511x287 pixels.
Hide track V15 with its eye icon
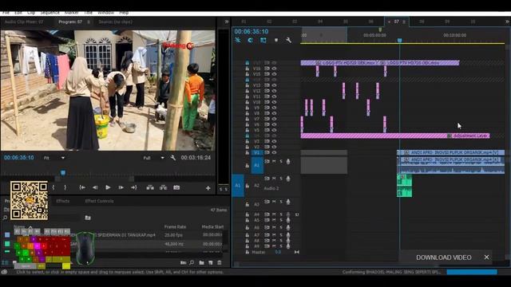274,74
